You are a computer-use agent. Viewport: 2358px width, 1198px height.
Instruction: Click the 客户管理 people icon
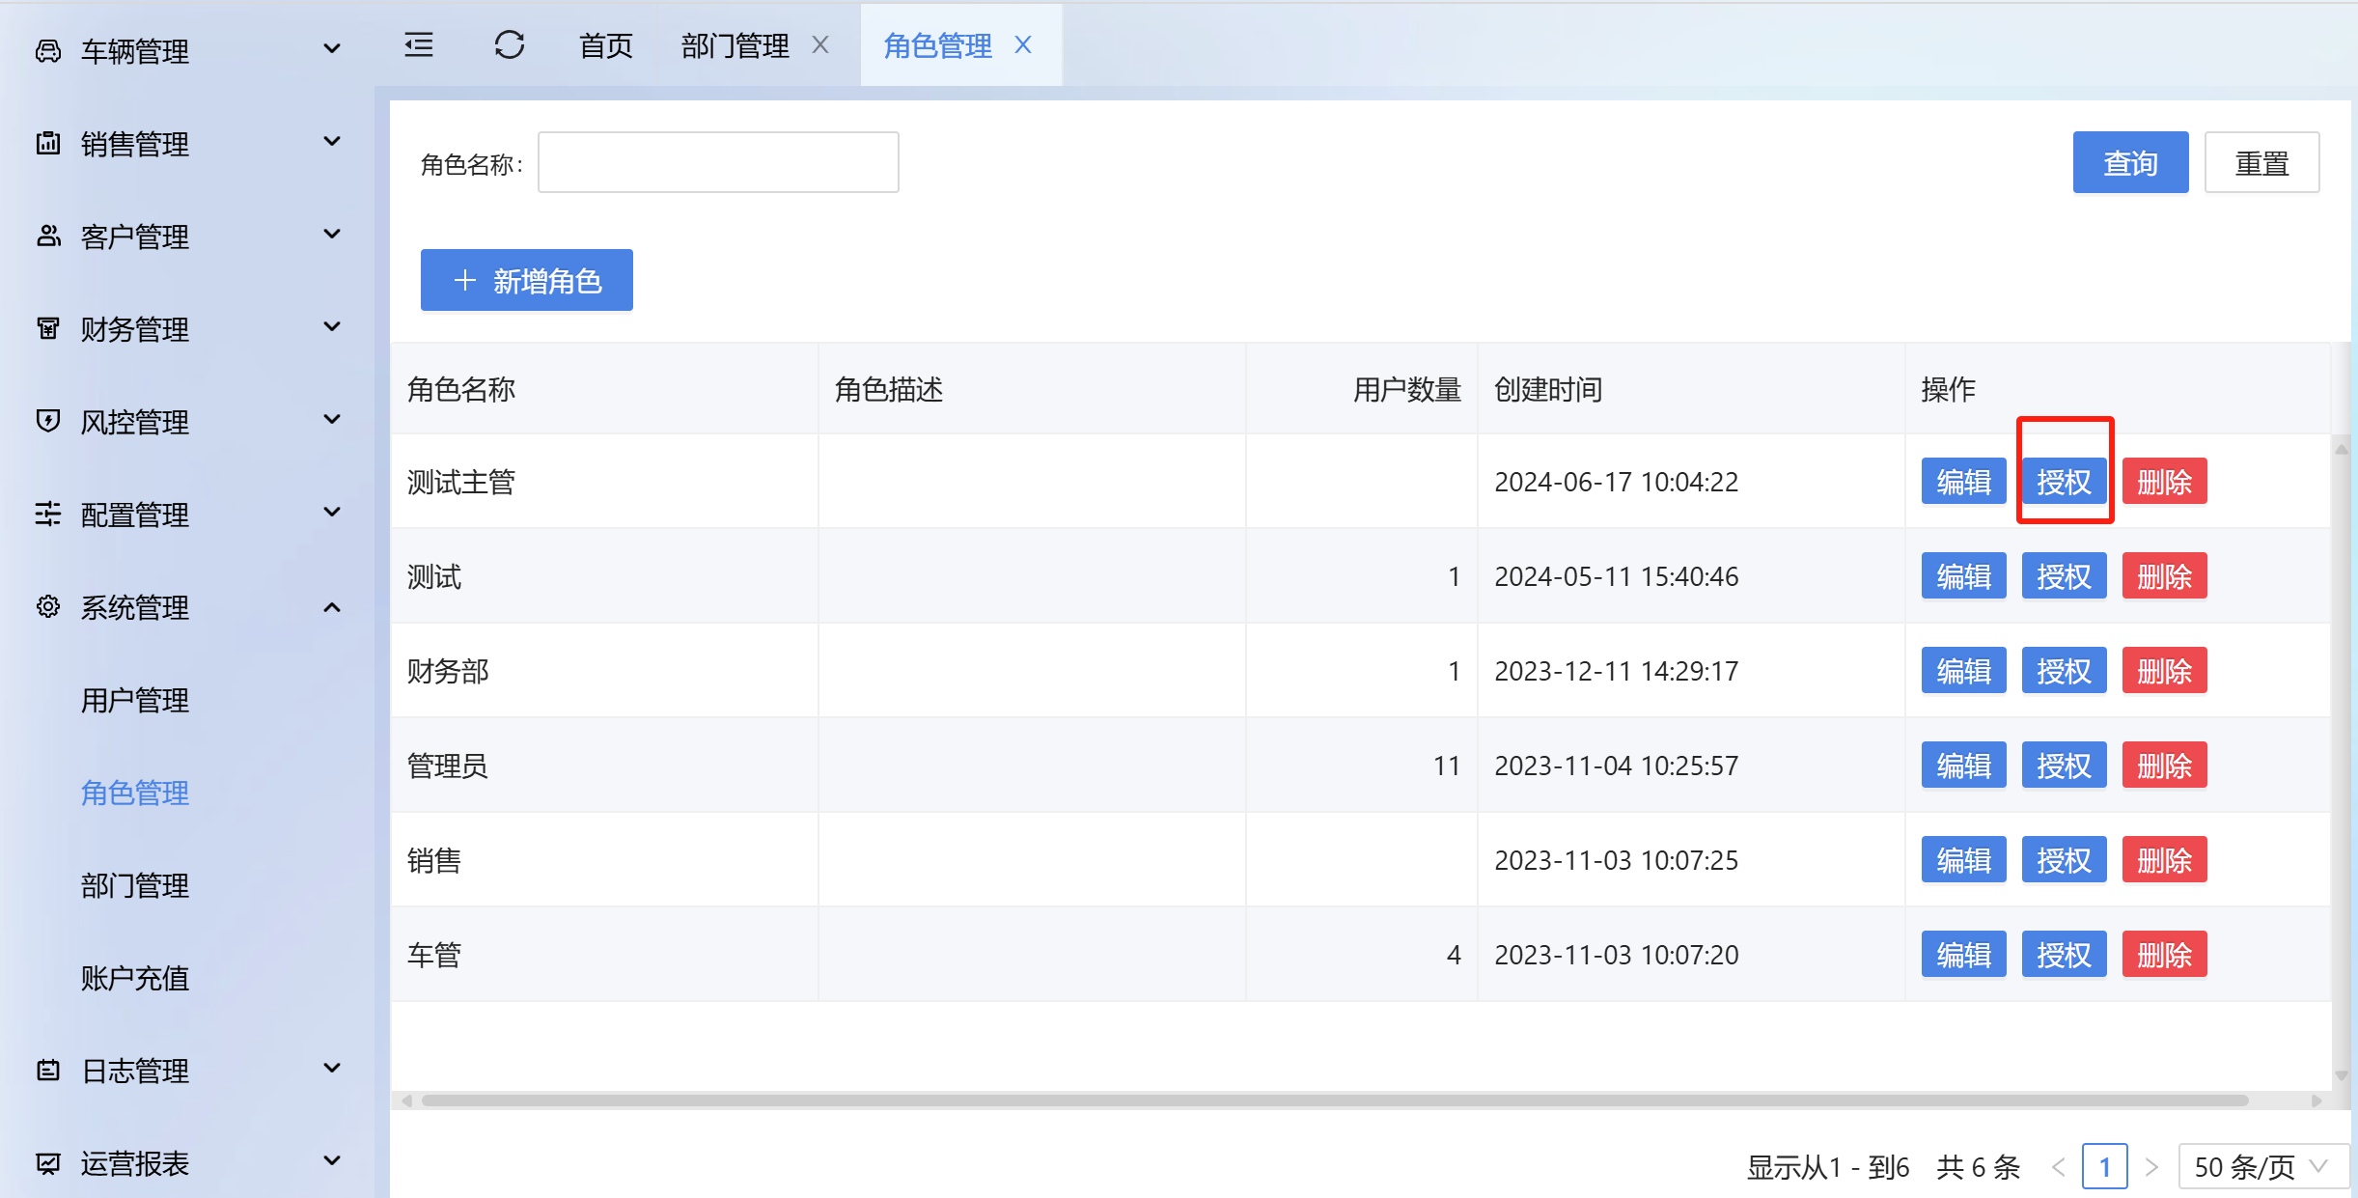click(47, 237)
